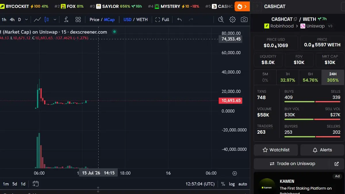Switch chart to MCap mode
Viewport: 345px width, 194px height.
coord(109,20)
